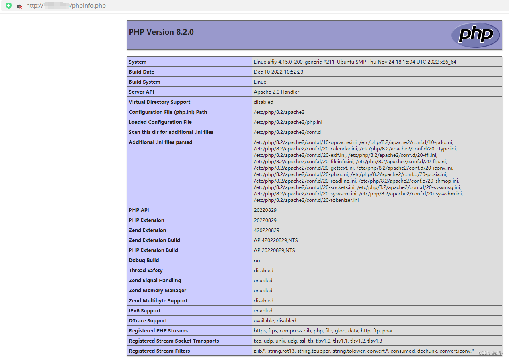Click the phpinfo.php URL address field
This screenshot has height=359, width=509.
click(x=66, y=6)
